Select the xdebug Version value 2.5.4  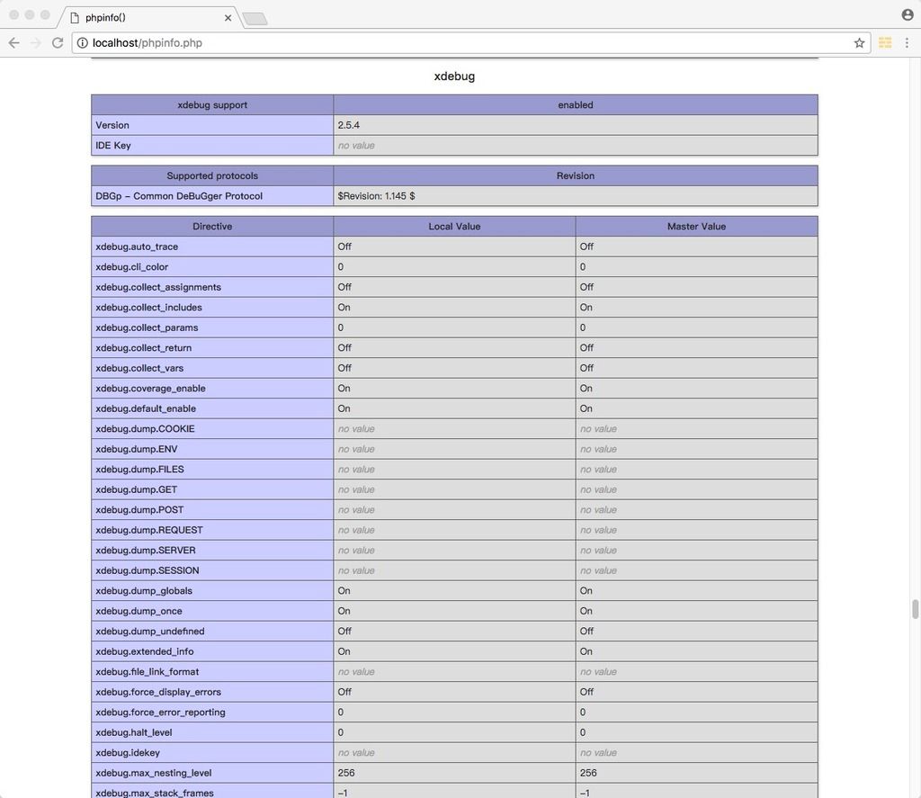(x=349, y=125)
